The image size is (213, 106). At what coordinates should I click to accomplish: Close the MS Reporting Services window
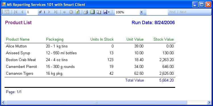208,5
